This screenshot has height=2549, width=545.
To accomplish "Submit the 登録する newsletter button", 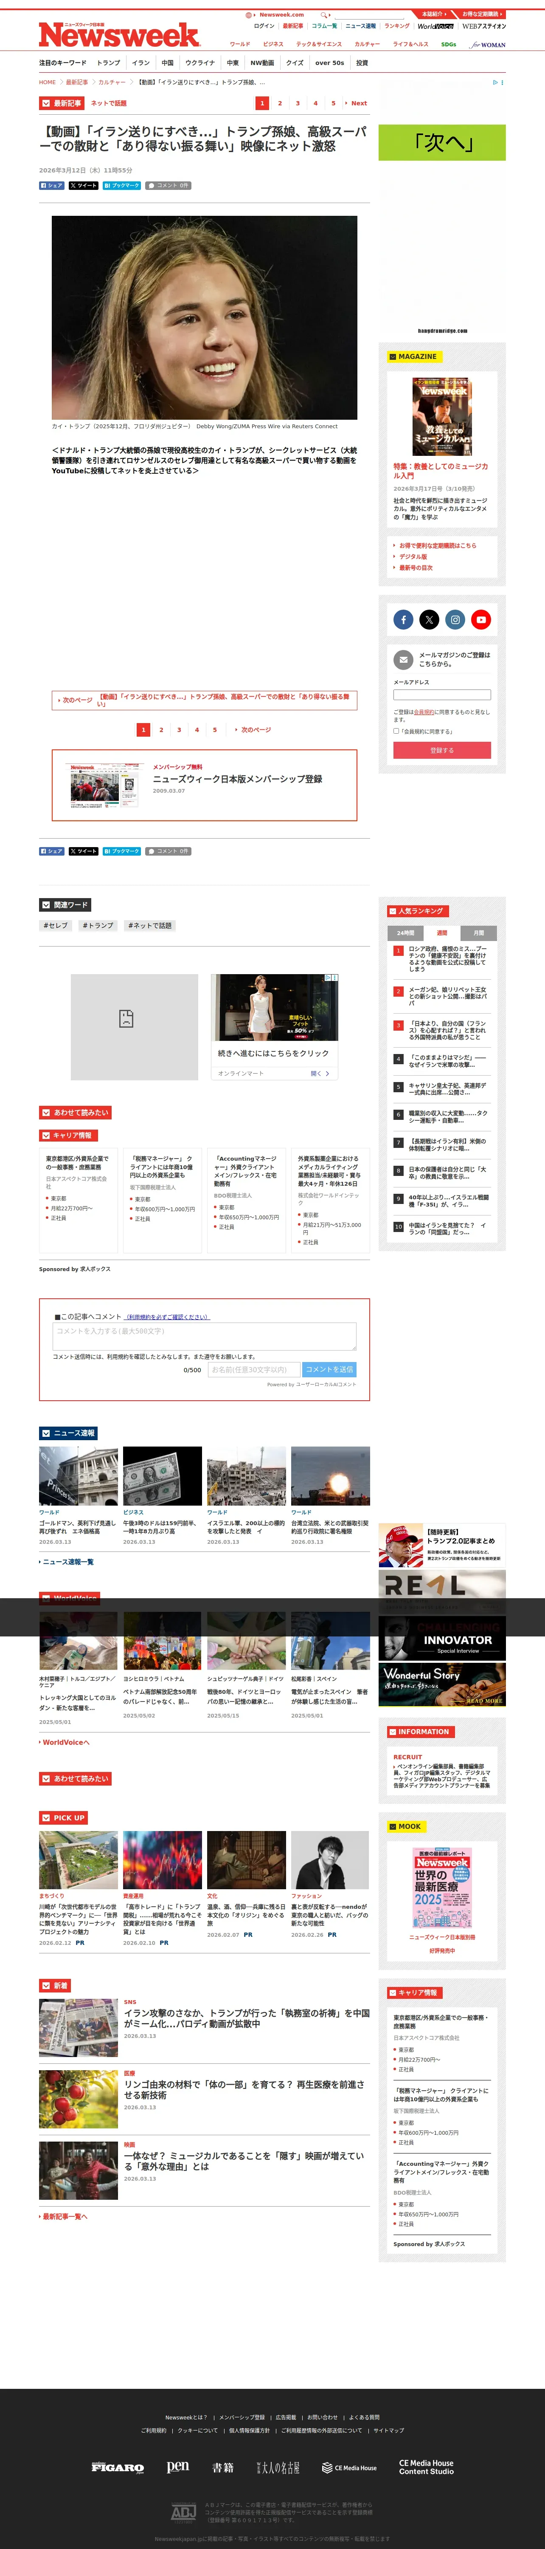I will [x=442, y=750].
